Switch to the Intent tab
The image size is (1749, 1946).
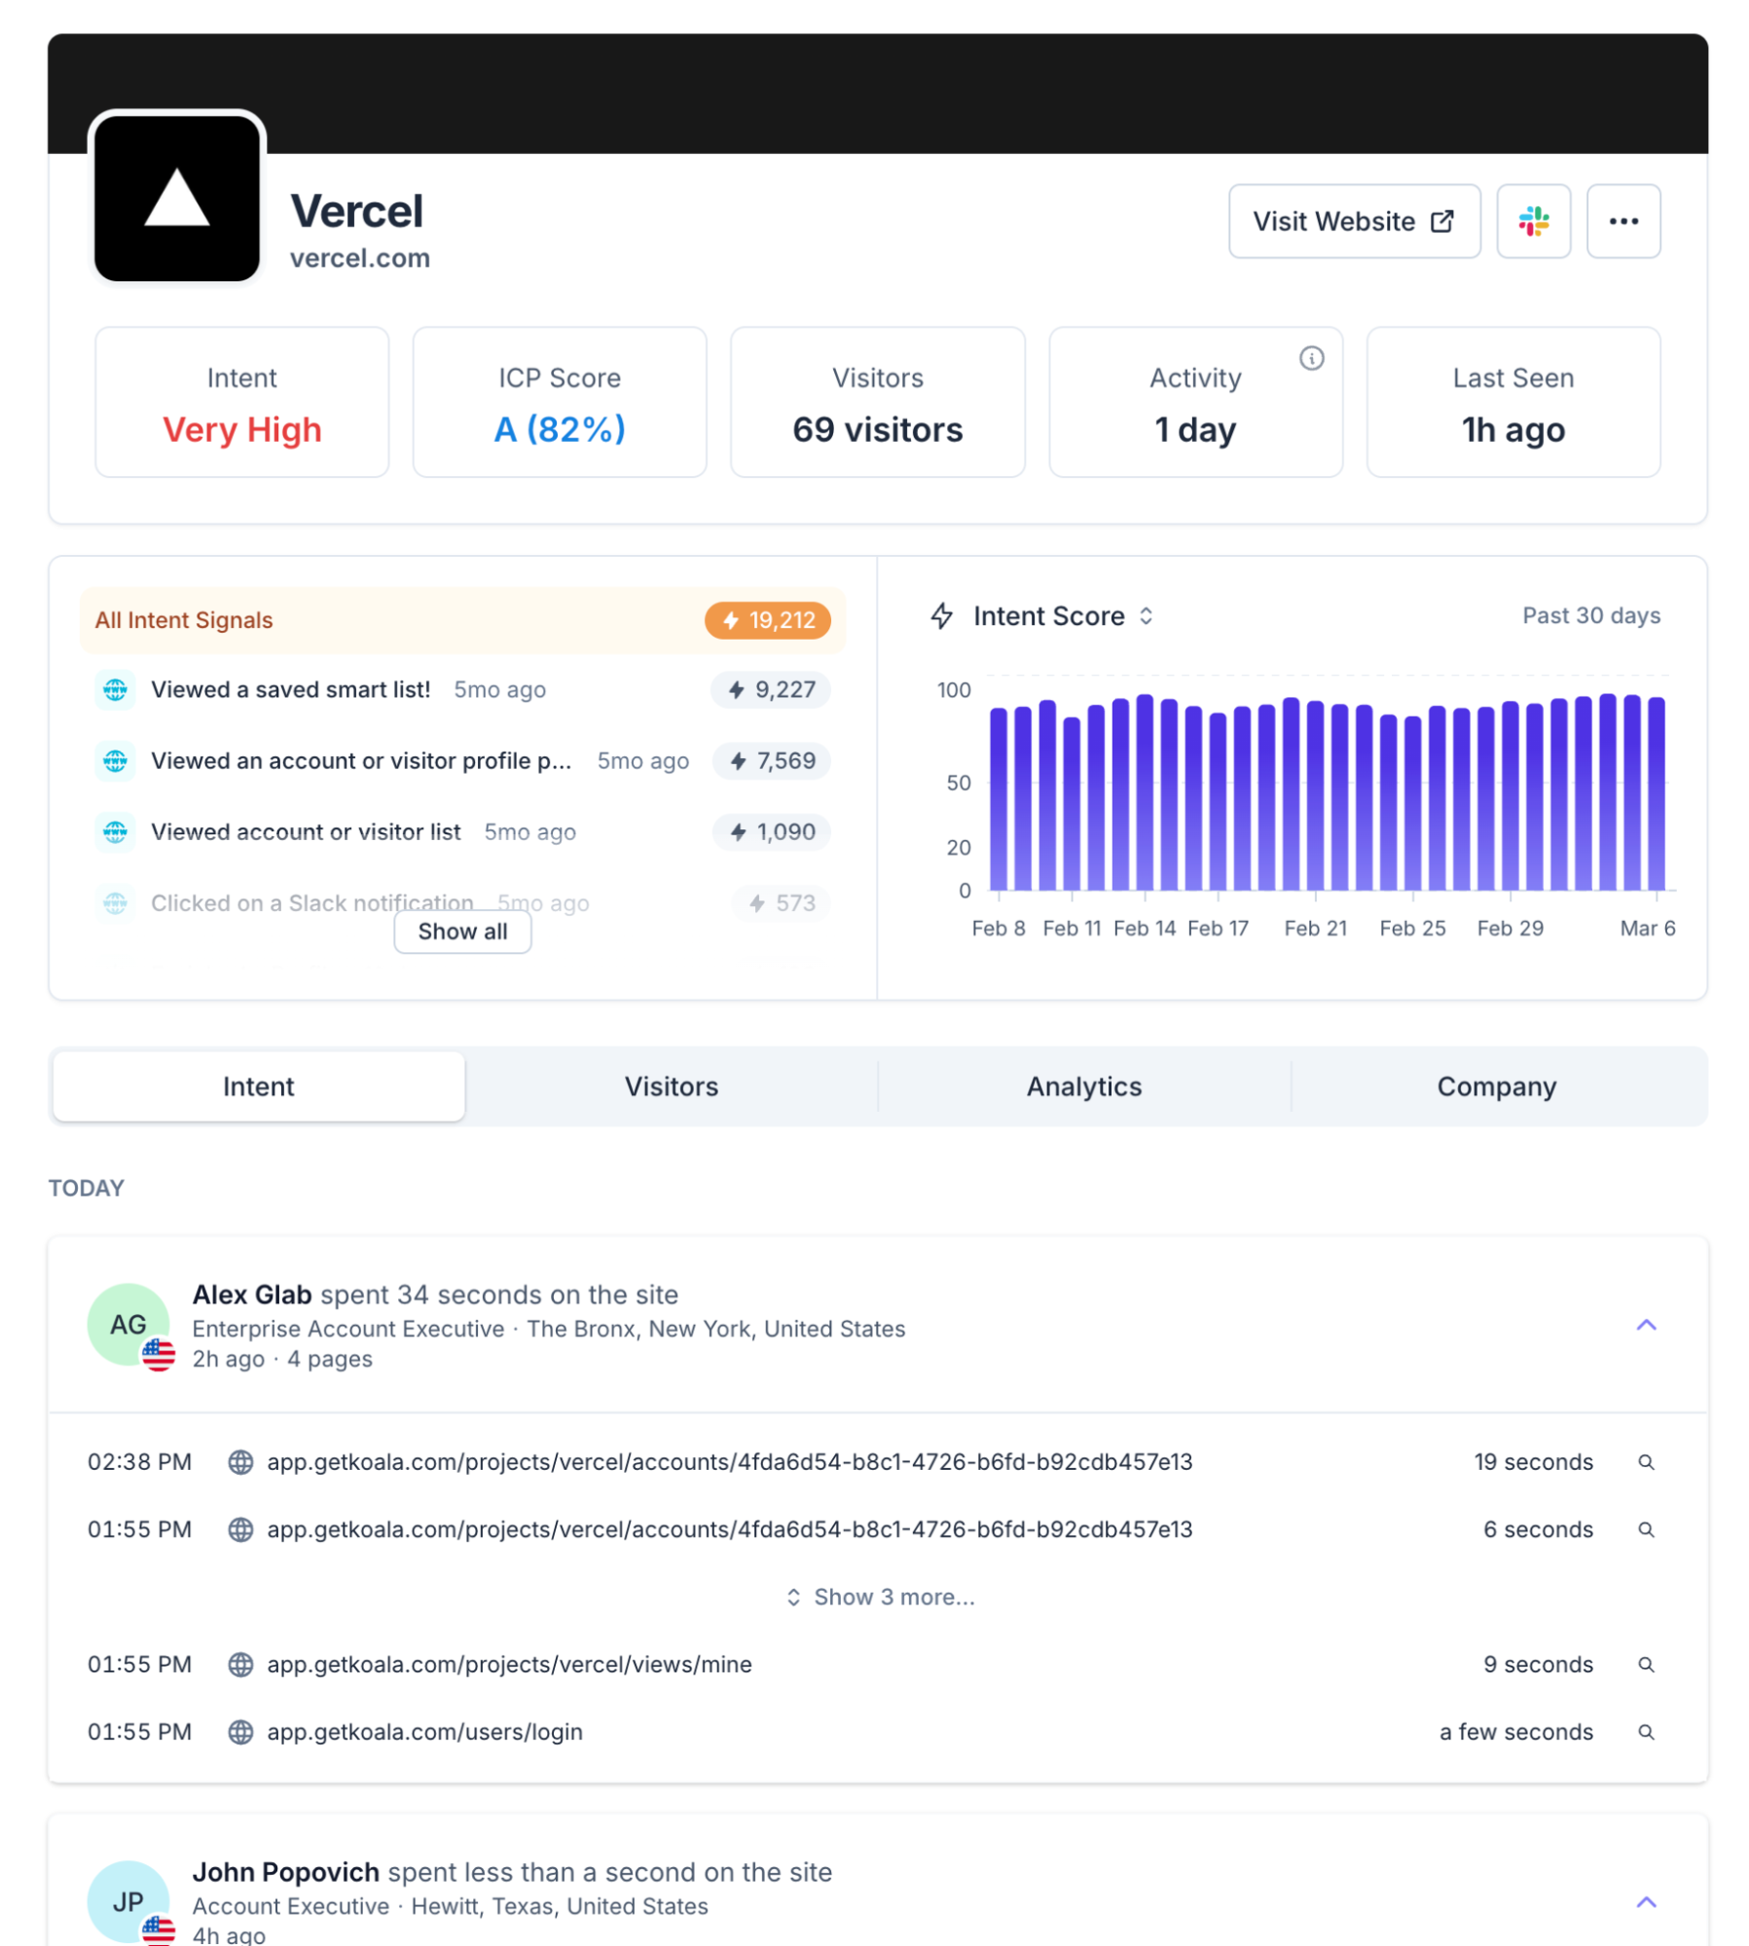pyautogui.click(x=258, y=1085)
